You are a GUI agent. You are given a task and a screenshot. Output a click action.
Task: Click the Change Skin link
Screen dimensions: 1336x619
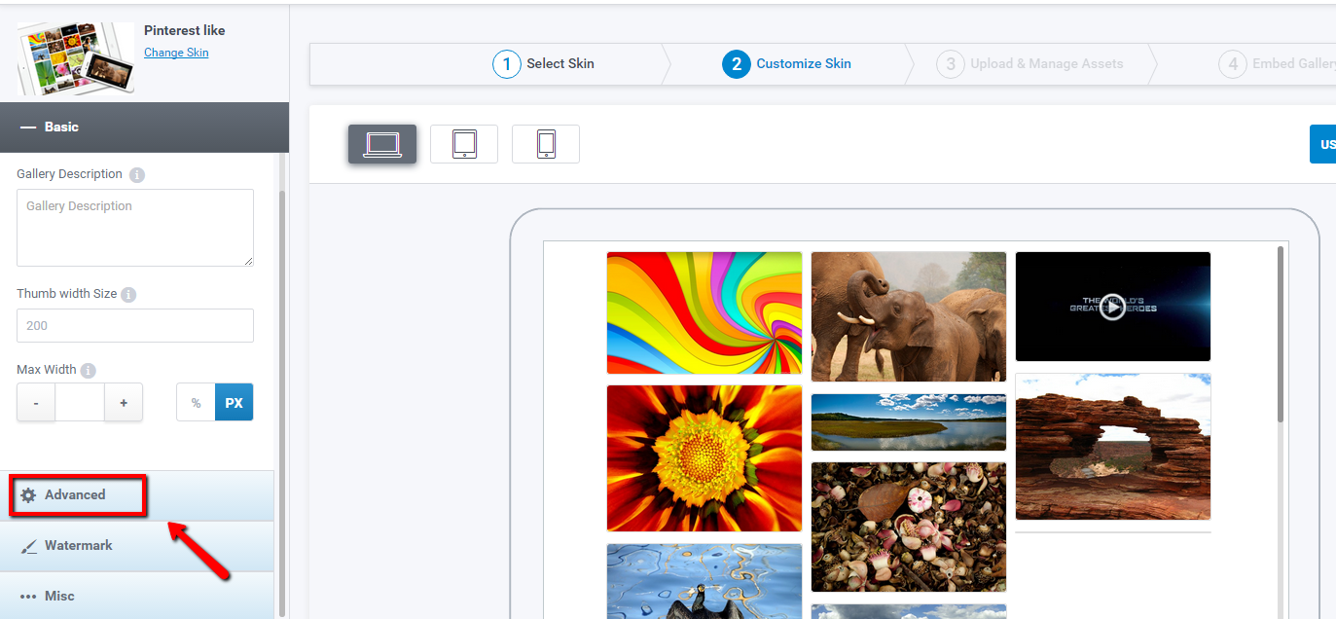(x=176, y=53)
